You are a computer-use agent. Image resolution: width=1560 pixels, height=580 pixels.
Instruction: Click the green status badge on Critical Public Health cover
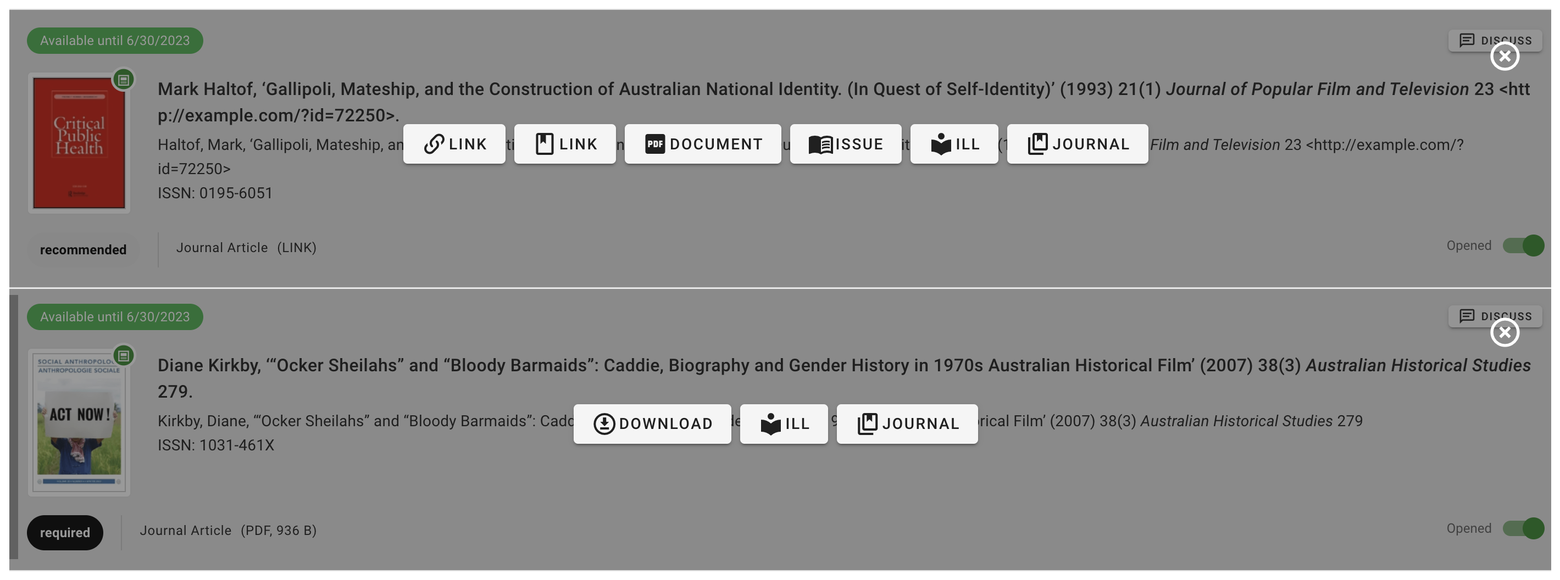tap(124, 79)
